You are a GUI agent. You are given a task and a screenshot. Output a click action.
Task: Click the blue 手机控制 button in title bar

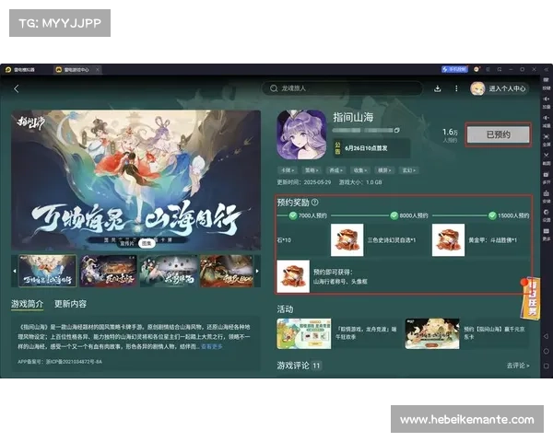[x=454, y=69]
